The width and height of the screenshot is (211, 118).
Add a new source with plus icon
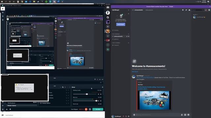(65, 87)
